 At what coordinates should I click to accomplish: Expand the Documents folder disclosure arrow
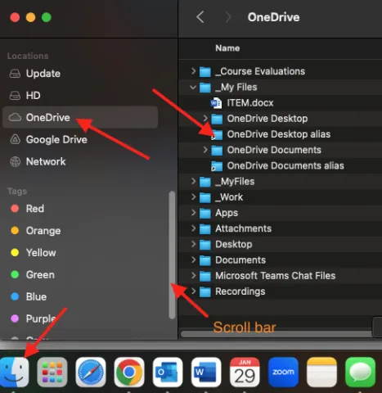pos(193,260)
